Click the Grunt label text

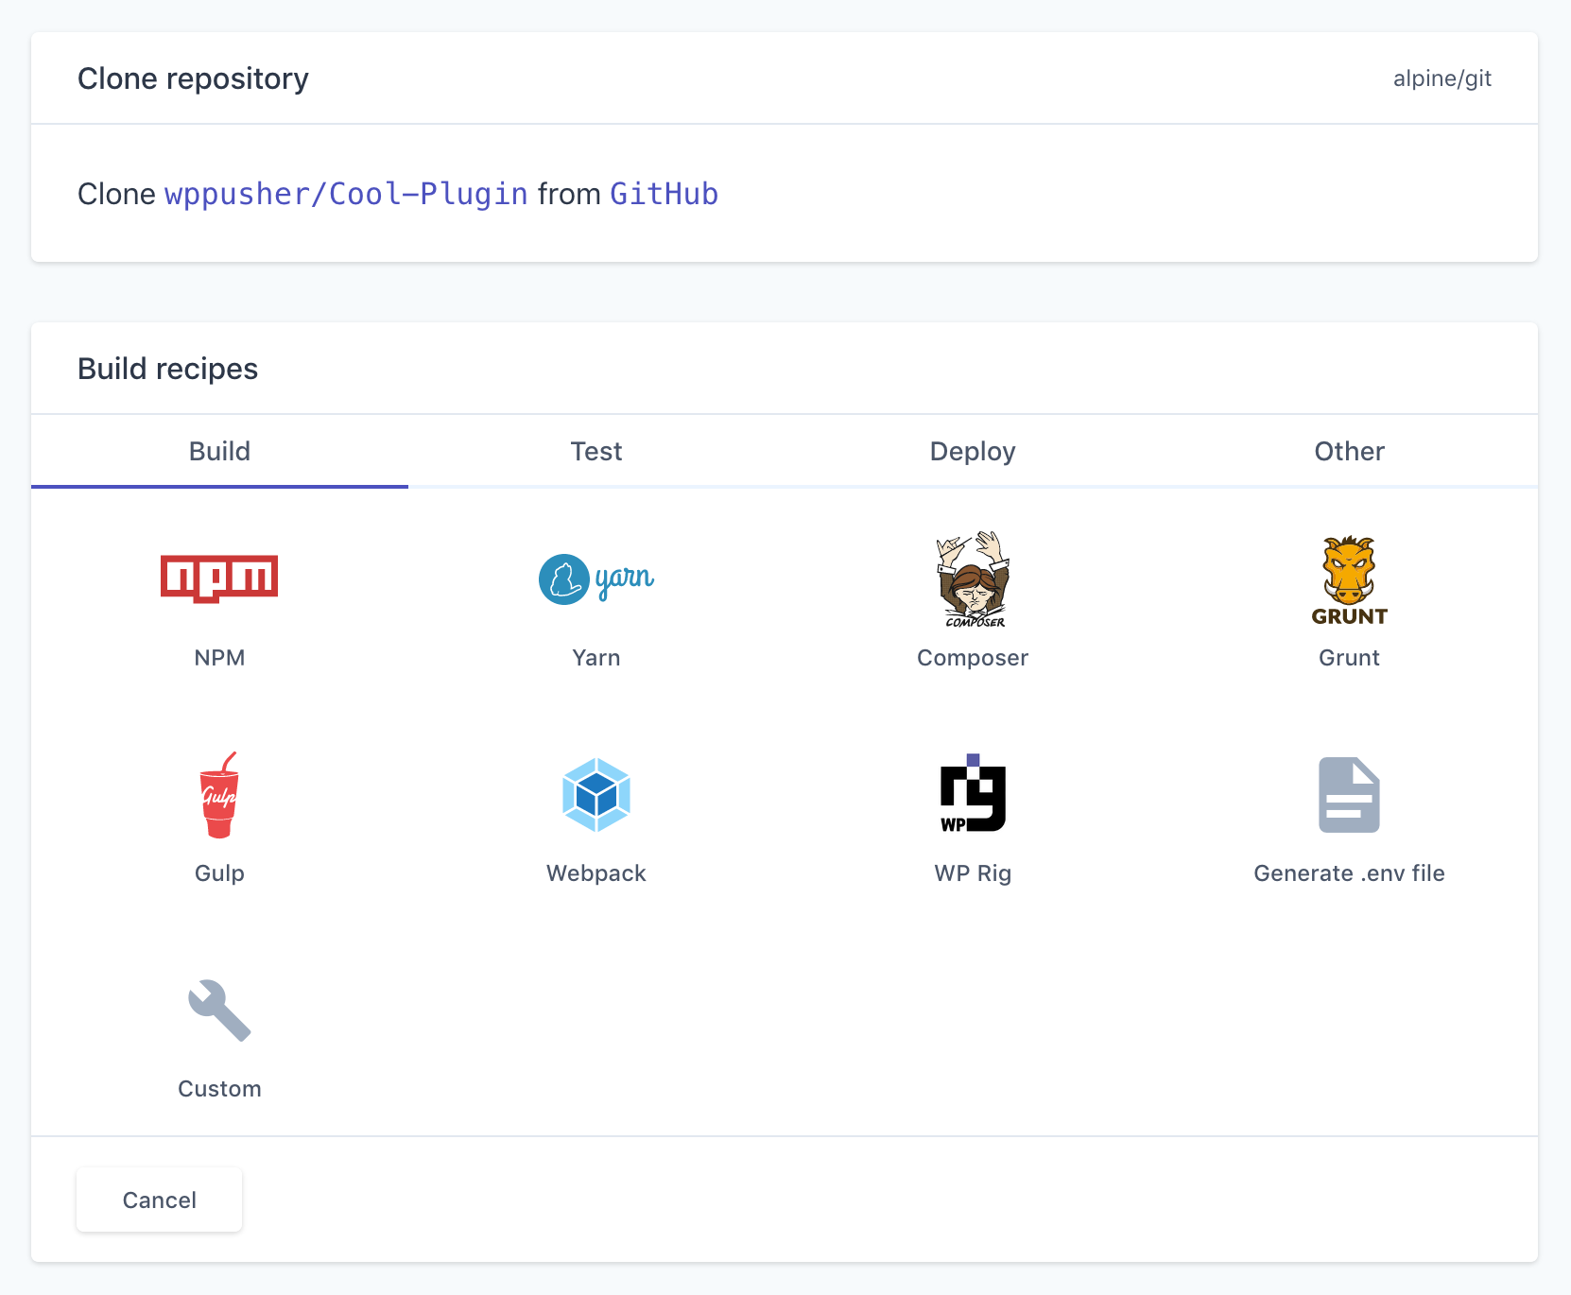pos(1349,658)
